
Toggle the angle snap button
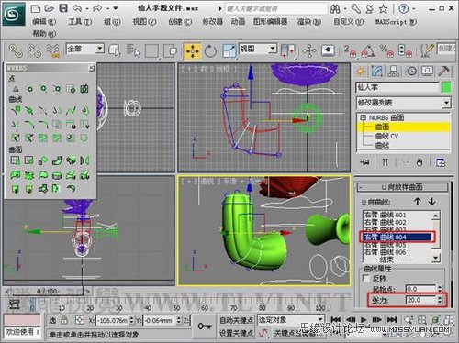(x=368, y=50)
